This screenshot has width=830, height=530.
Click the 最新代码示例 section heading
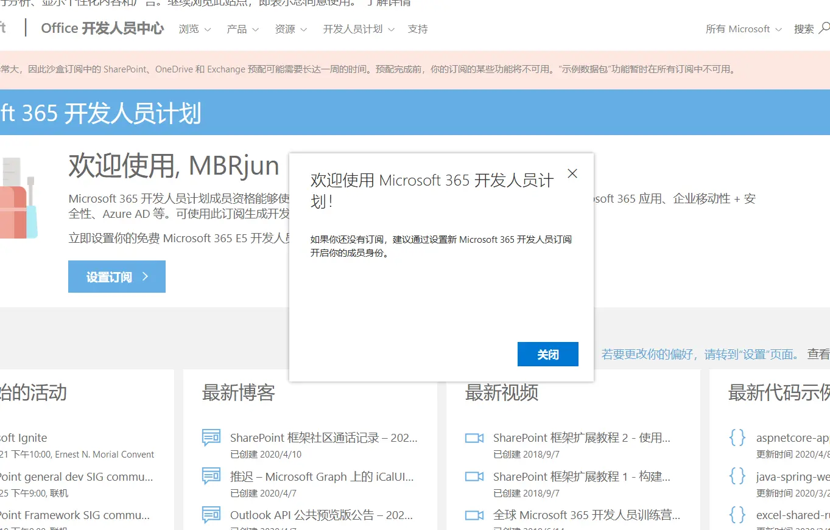pyautogui.click(x=779, y=392)
